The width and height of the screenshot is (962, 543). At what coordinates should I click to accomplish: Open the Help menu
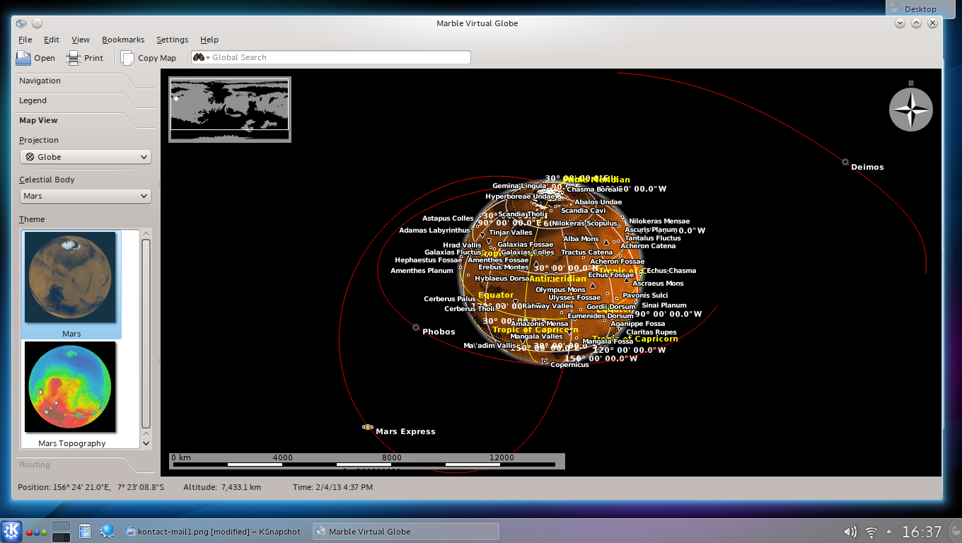(209, 40)
